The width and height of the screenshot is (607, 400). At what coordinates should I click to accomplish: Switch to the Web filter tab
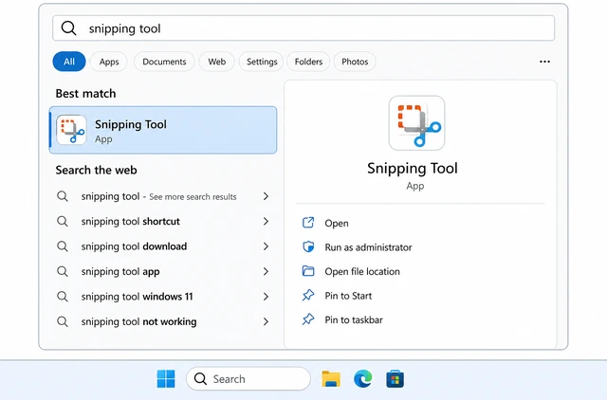217,62
